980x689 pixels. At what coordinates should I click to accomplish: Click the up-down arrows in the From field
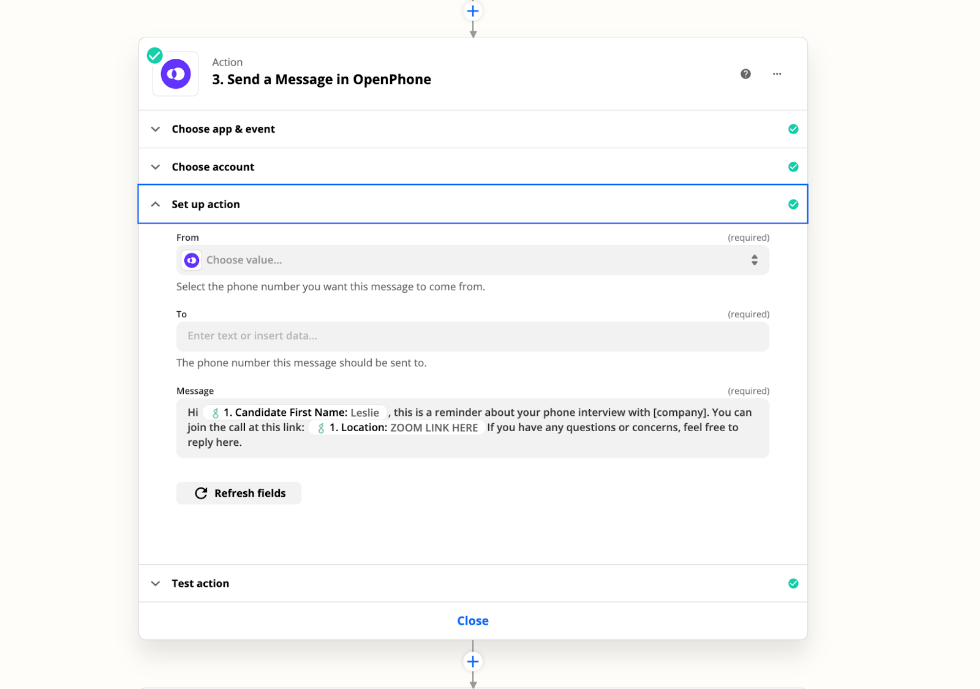pyautogui.click(x=755, y=260)
